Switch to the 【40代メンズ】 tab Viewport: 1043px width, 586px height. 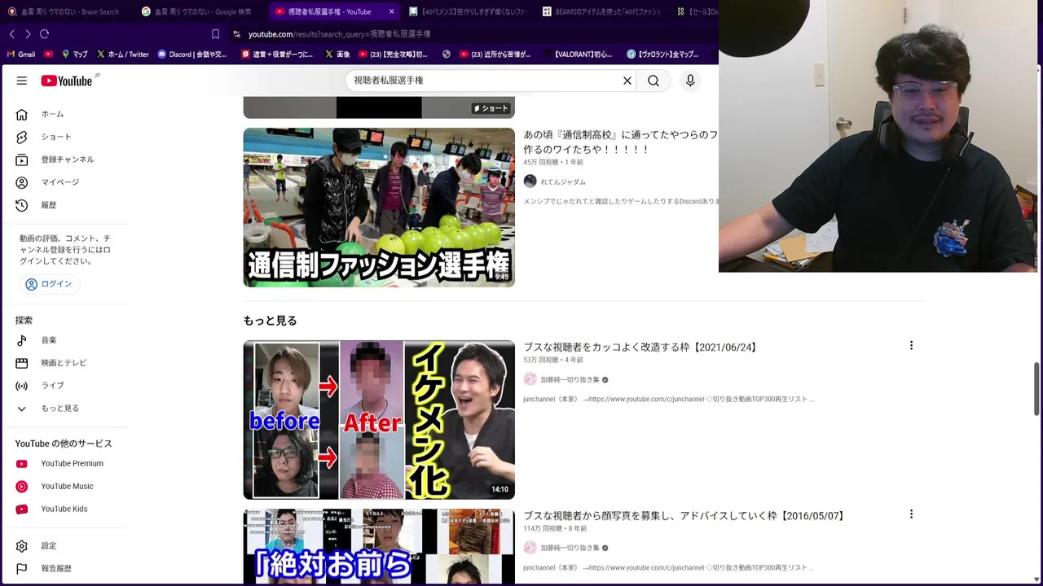[468, 11]
